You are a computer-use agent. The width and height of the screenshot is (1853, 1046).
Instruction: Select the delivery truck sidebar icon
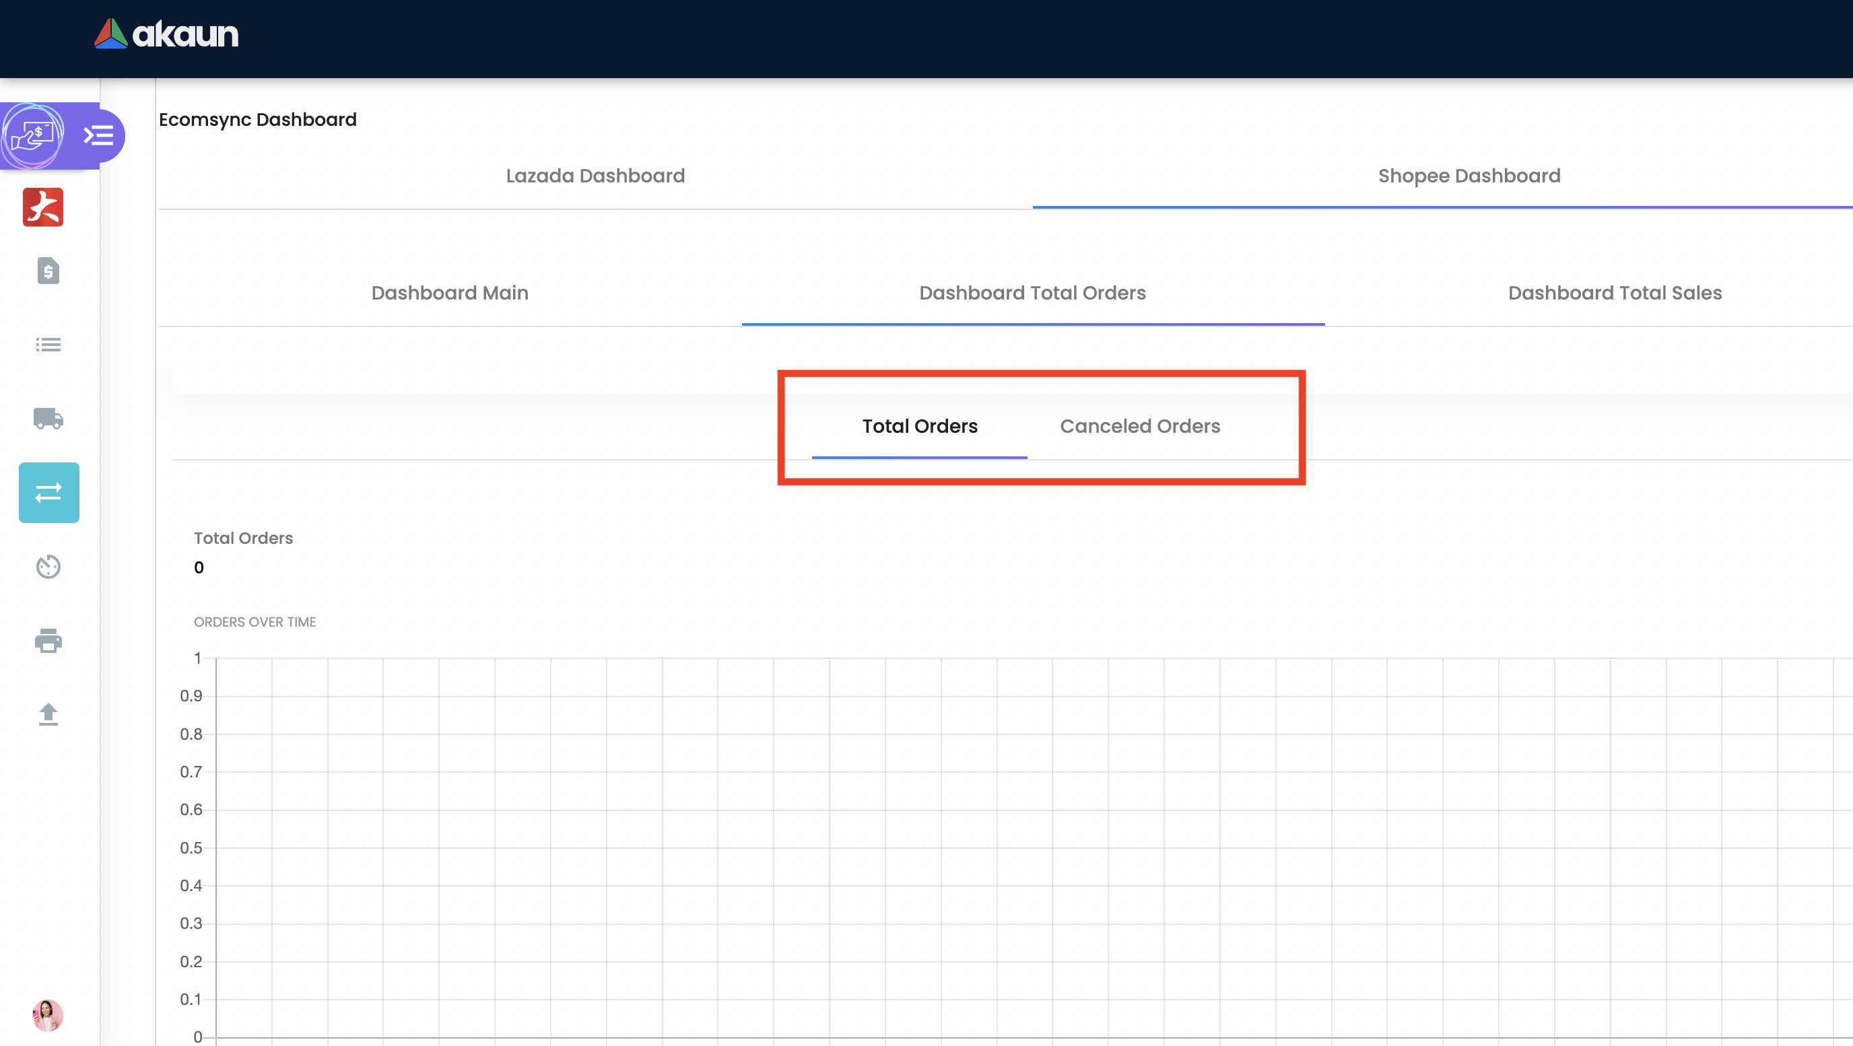(x=48, y=419)
